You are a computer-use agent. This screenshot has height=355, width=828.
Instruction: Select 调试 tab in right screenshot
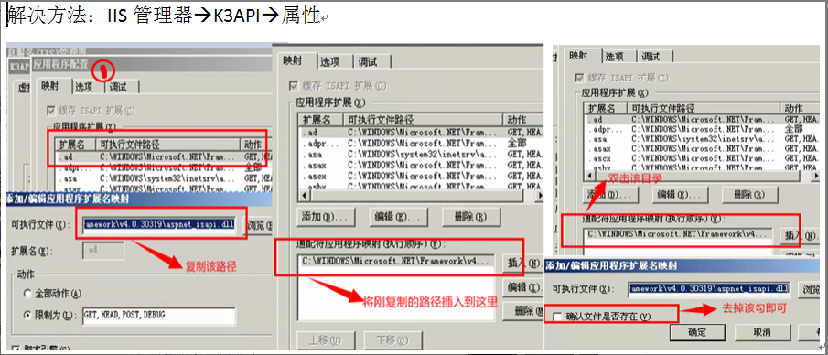click(x=650, y=57)
